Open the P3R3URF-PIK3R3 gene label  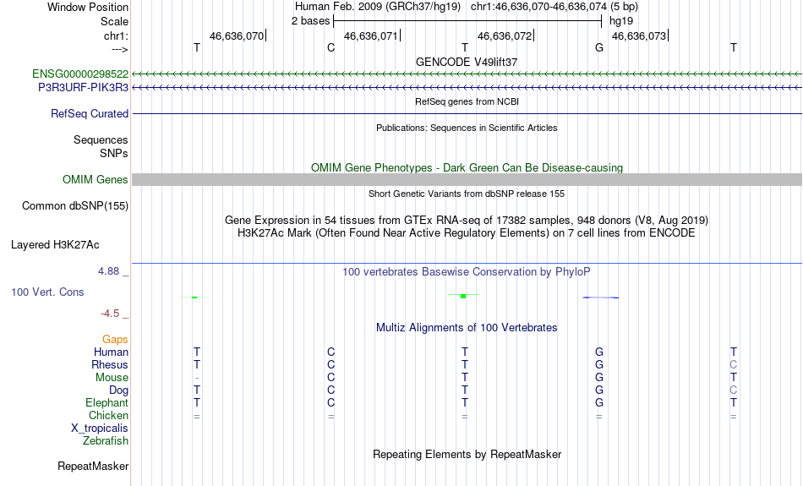click(x=83, y=88)
